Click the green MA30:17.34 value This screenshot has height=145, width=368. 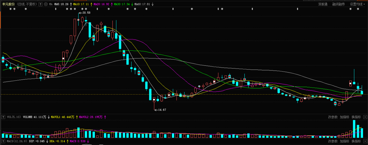tap(122, 4)
